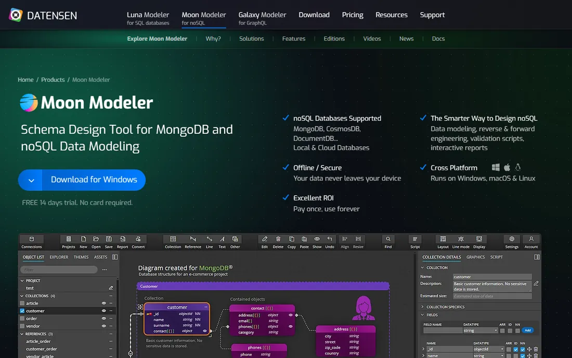Toggle the NN checkbox in the _id field row

(523, 349)
